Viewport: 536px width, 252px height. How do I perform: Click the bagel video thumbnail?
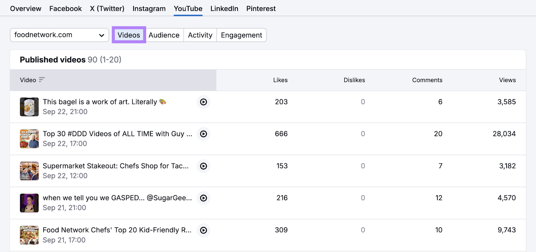tap(29, 107)
